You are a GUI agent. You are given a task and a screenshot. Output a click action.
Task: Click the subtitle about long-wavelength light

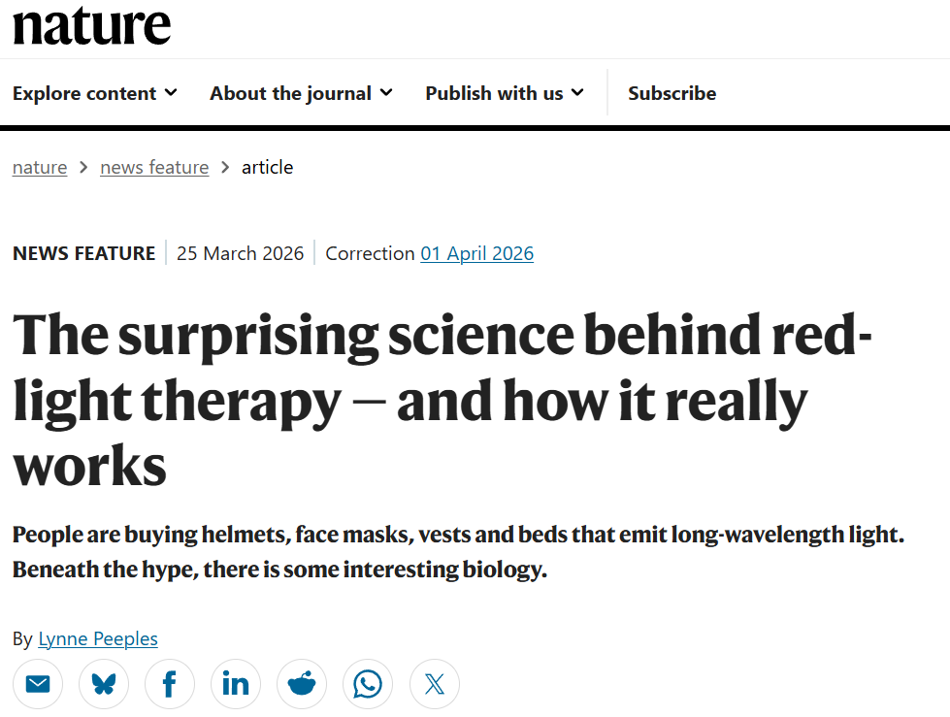(458, 551)
